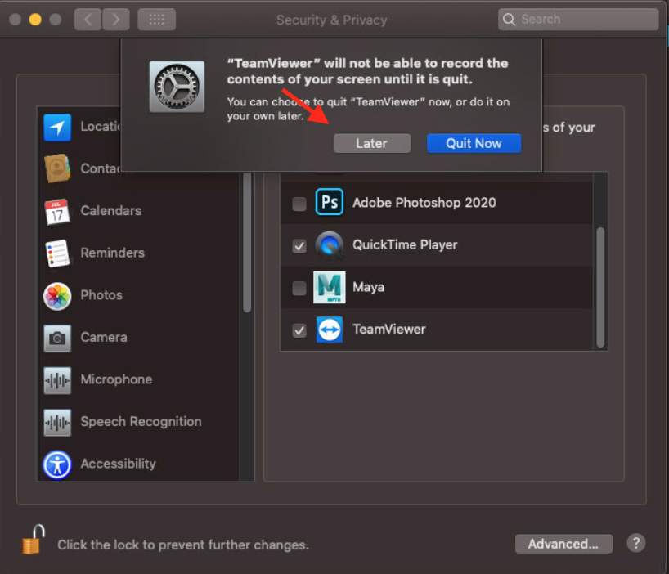Click the TeamViewer app icon
This screenshot has width=669, height=574.
pyautogui.click(x=330, y=330)
